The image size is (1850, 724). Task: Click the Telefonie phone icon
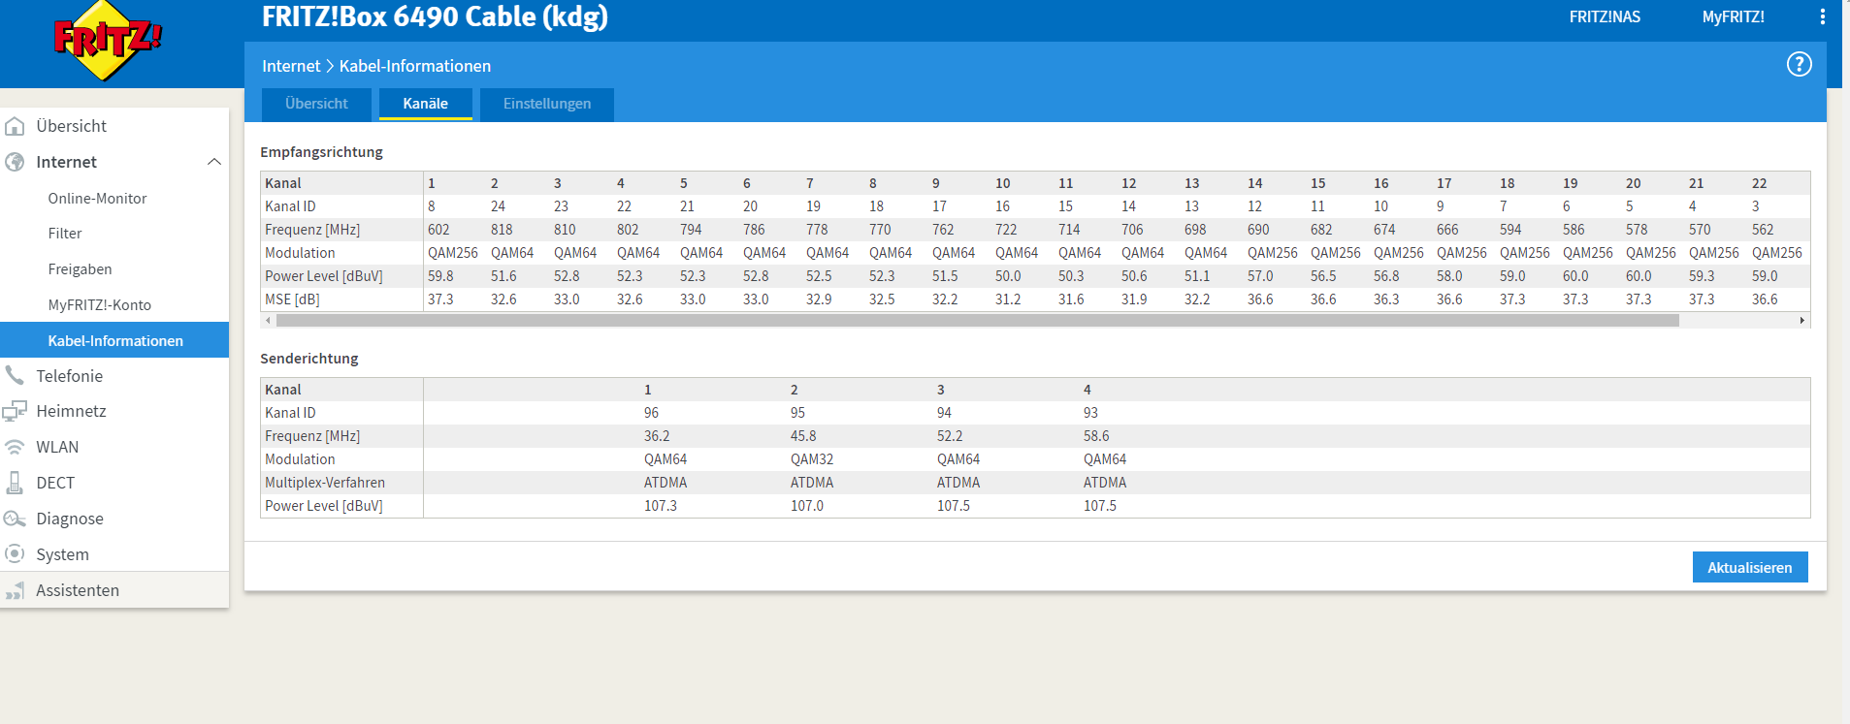(x=15, y=375)
